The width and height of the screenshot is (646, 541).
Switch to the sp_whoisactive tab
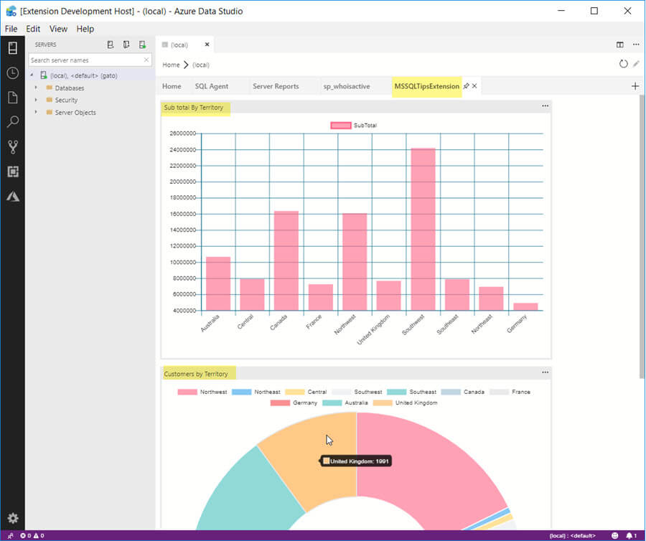347,86
